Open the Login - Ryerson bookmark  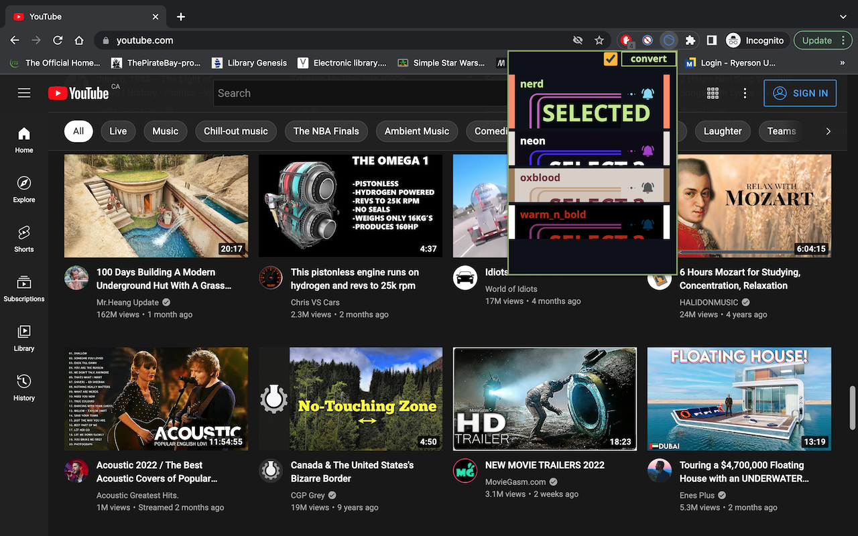(731, 63)
